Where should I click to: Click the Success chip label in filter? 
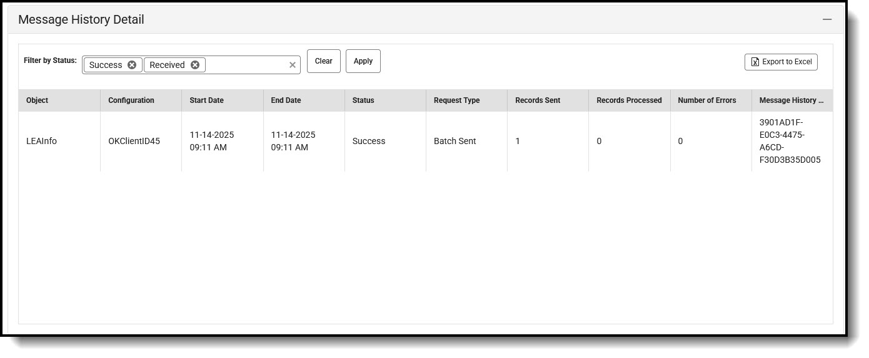pyautogui.click(x=106, y=65)
